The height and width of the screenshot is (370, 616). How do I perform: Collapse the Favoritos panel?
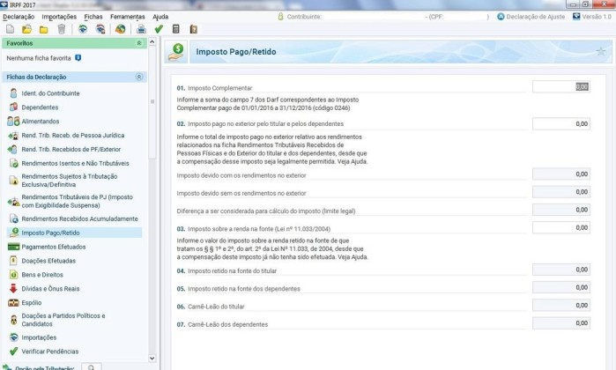139,42
